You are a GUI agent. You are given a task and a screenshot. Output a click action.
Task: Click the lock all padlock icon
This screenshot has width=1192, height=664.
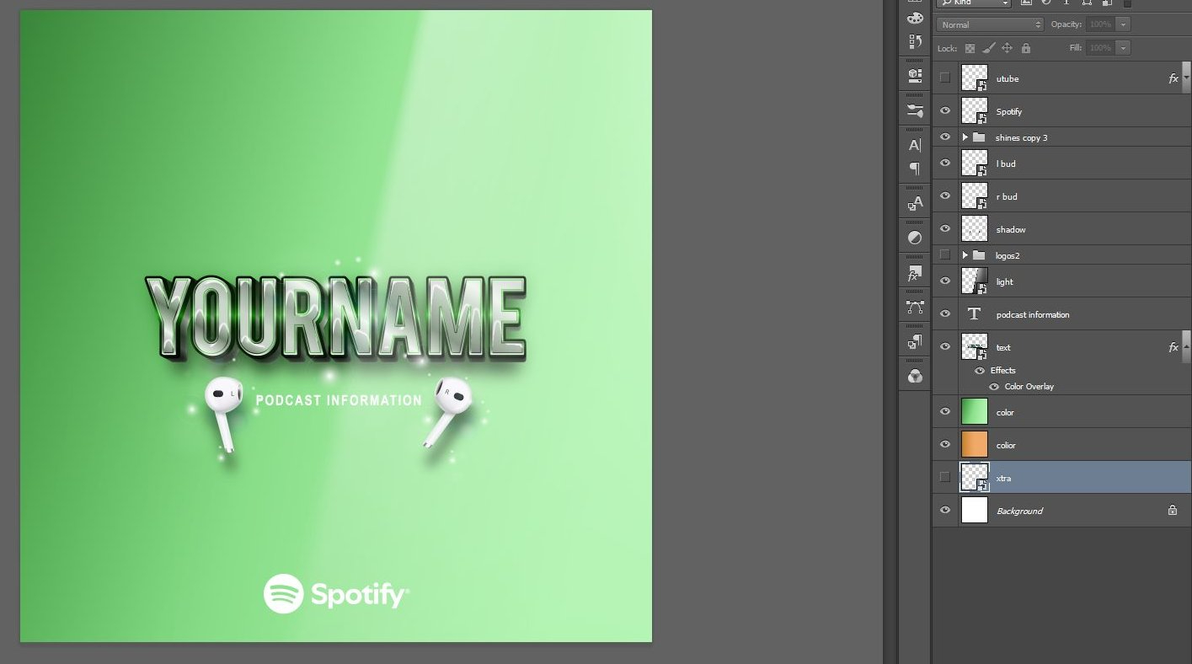point(1024,48)
